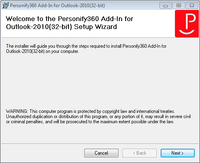The width and height of the screenshot is (200, 163).
Task: Close the installer with the X button
Action: [192, 6]
